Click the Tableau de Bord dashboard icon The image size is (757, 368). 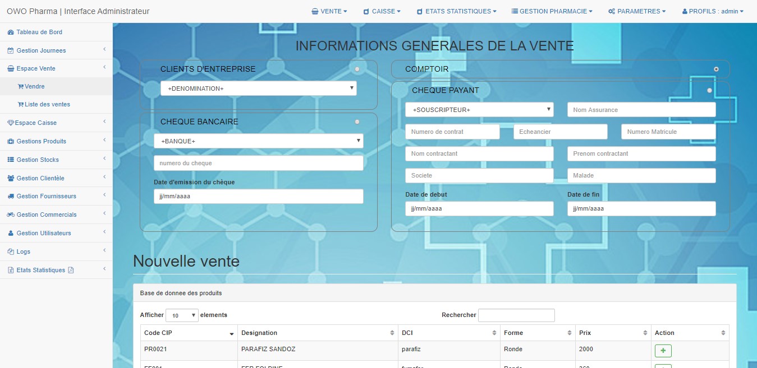tap(11, 32)
